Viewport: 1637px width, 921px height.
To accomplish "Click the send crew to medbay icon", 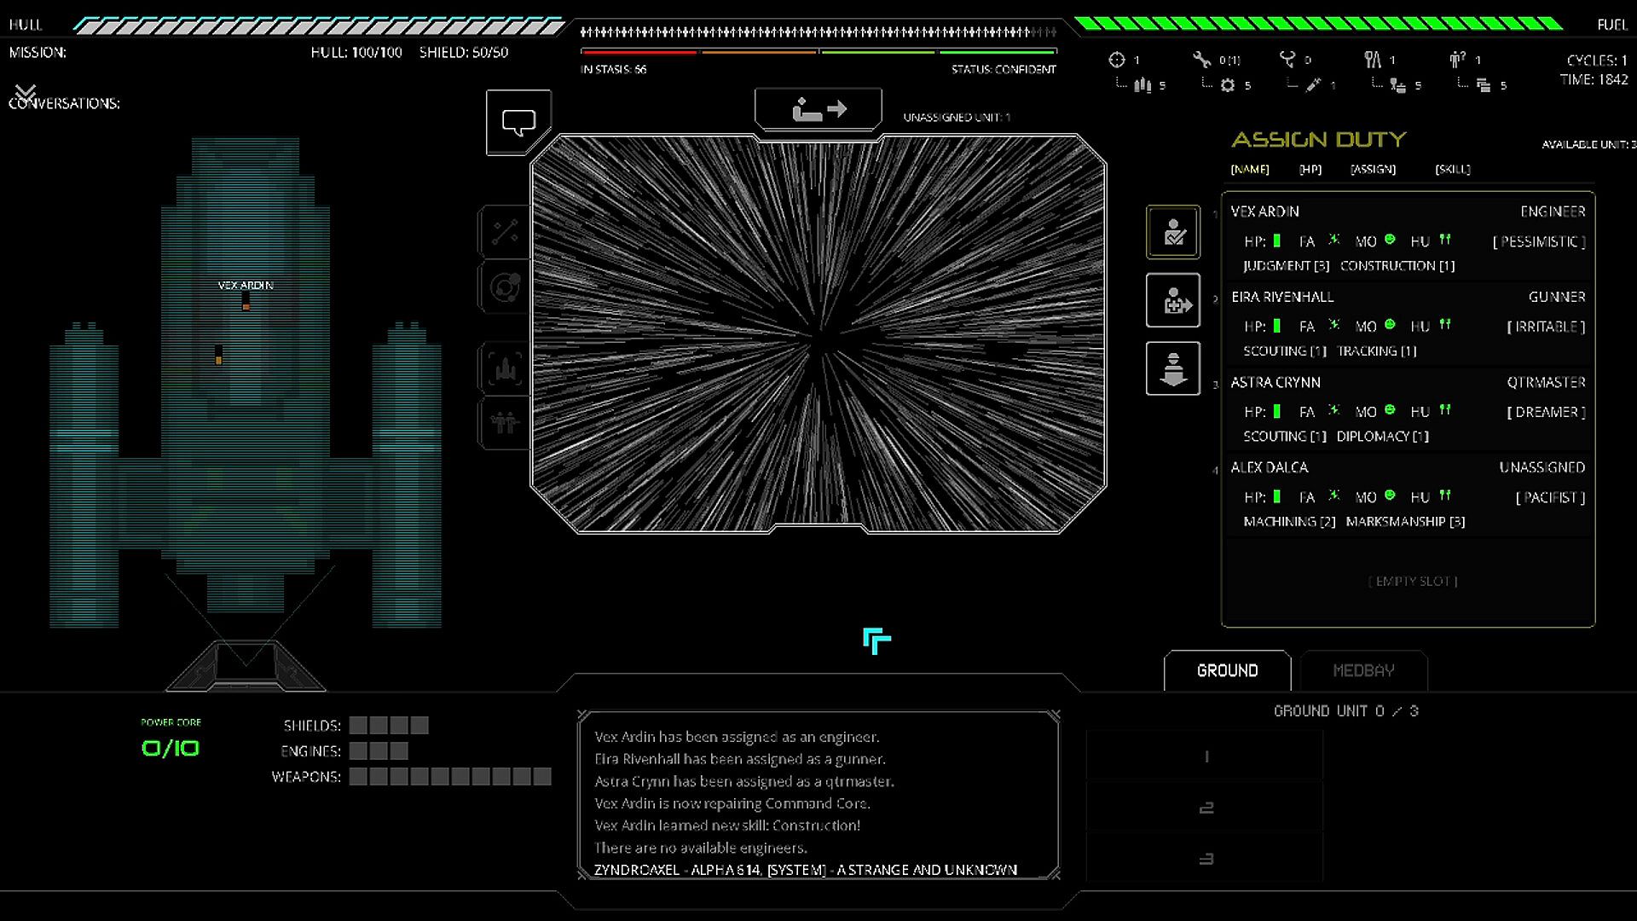I will (x=1173, y=300).
